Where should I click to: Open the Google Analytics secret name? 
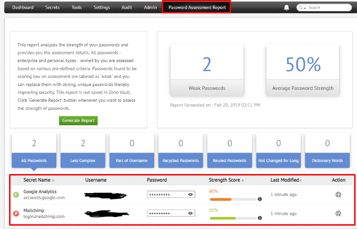pyautogui.click(x=40, y=192)
